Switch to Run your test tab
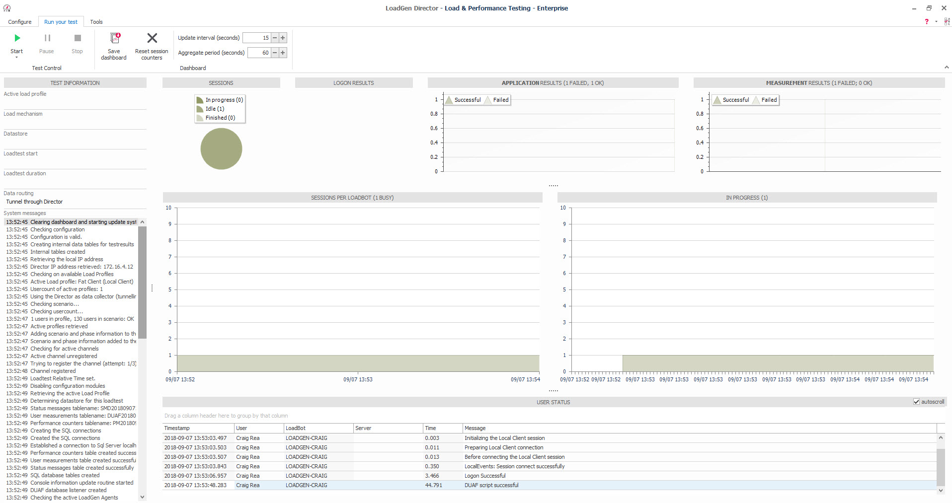Viewport: 952px width, 503px height. point(61,22)
